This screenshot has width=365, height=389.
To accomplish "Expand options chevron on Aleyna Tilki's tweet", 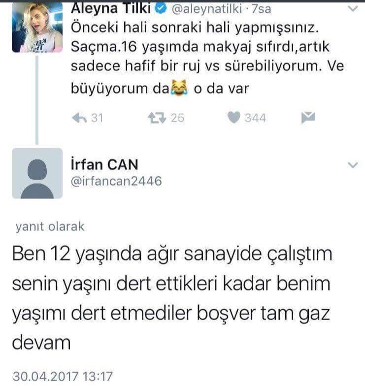I will click(x=353, y=9).
